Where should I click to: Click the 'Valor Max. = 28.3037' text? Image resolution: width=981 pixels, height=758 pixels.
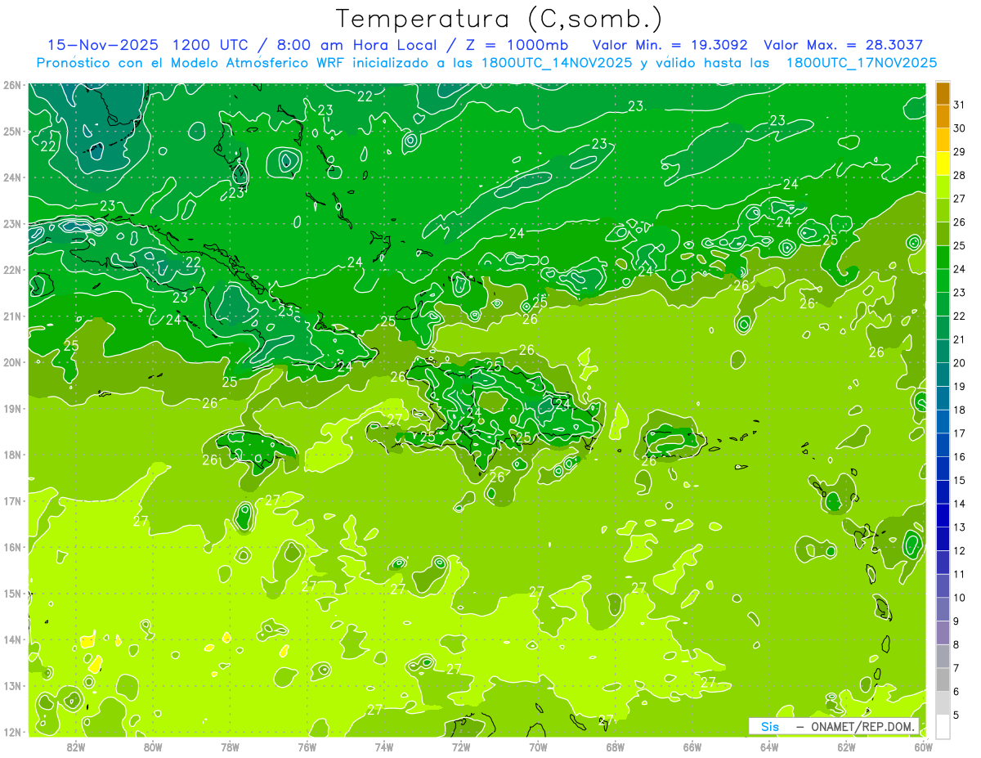pos(844,45)
